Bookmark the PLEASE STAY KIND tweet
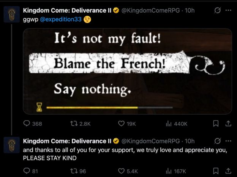Image resolution: width=237 pixels, height=177 pixels. click(x=216, y=171)
